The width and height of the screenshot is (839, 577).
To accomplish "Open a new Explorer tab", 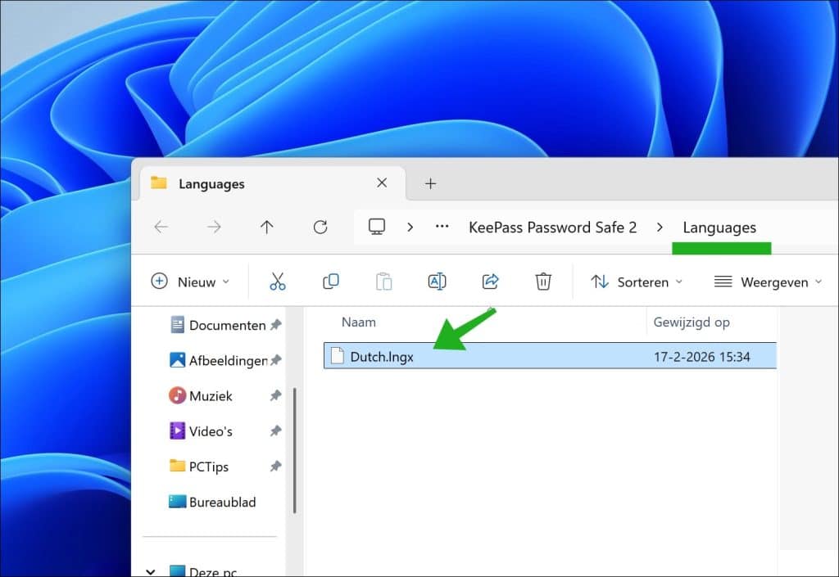I will (x=430, y=183).
